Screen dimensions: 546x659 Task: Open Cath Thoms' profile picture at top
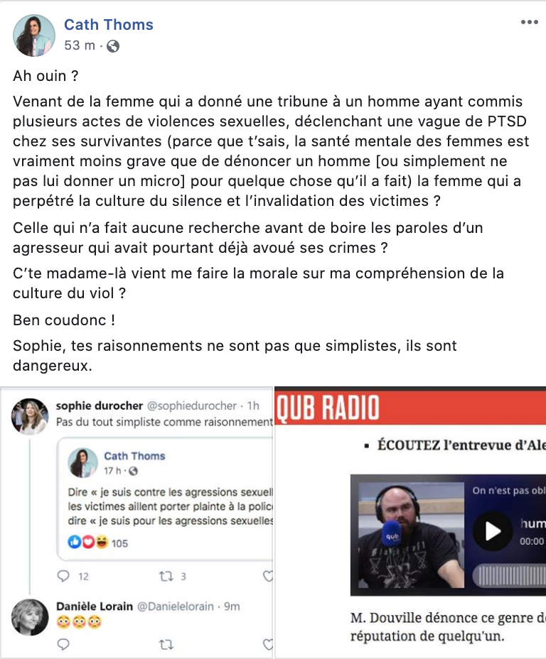34,36
